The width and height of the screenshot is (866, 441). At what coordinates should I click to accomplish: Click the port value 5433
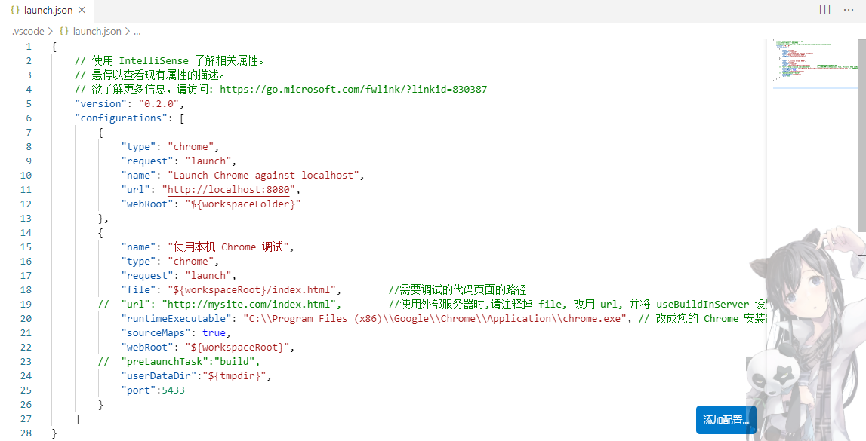[x=174, y=390]
